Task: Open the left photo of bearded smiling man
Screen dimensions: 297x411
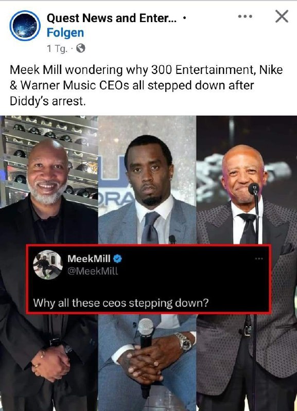Action: (49, 263)
